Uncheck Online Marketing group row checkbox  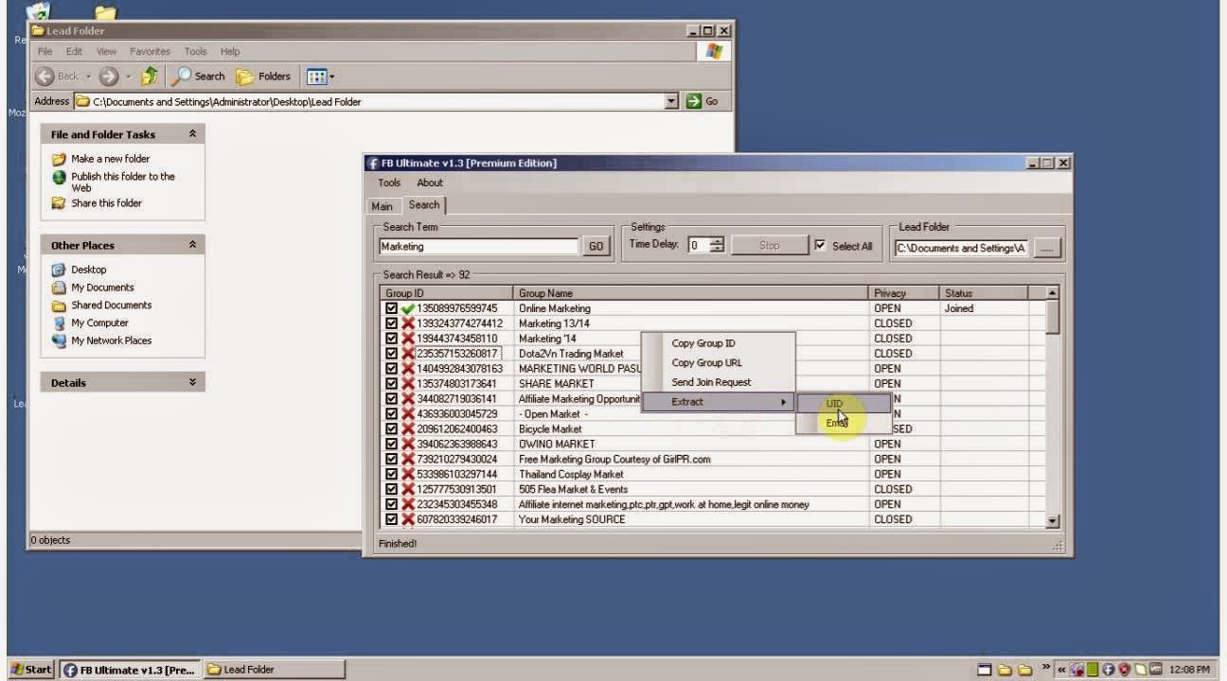(392, 308)
